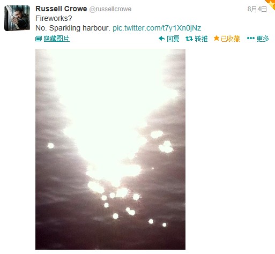275x254 pixels.
Task: Click the 'No. Sparkling harbour.' text
Action: pyautogui.click(x=73, y=28)
